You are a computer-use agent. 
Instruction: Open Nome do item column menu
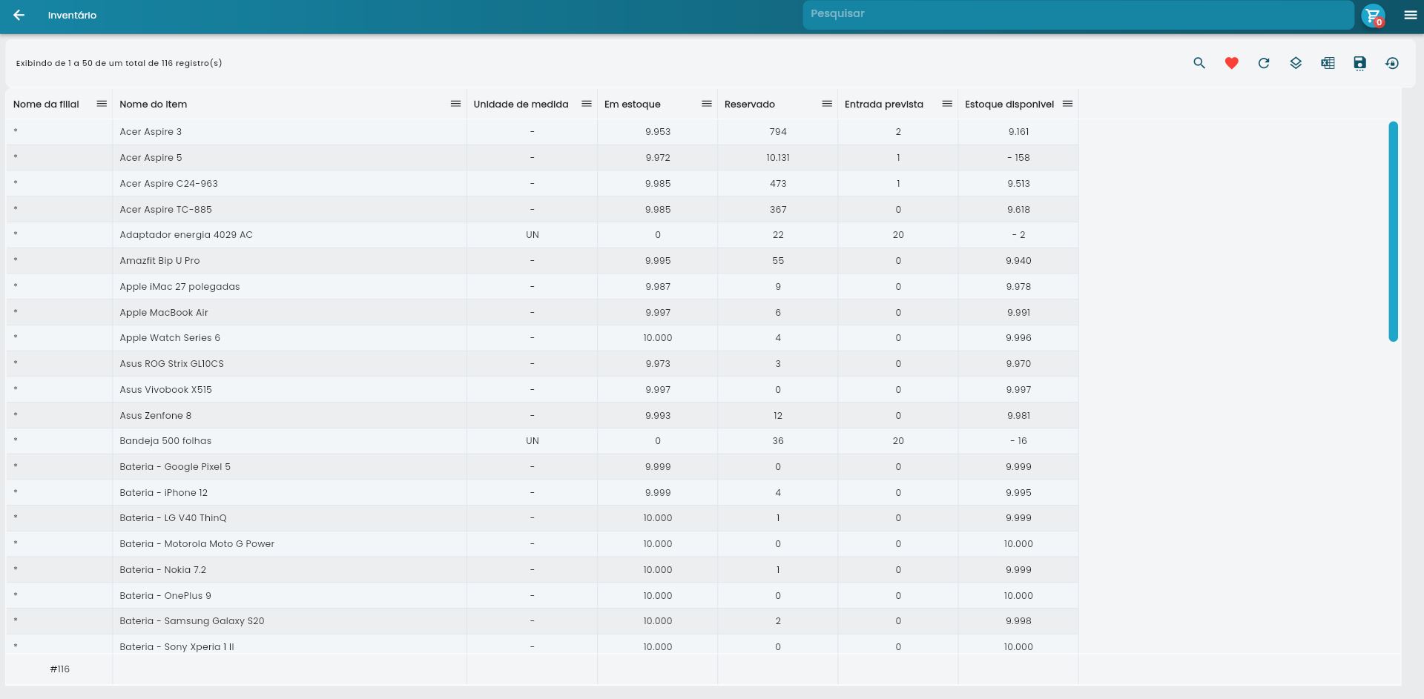455,104
